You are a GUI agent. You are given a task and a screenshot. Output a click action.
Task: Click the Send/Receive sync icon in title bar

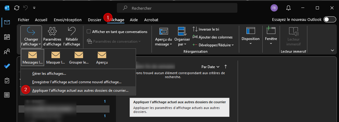[17, 8]
